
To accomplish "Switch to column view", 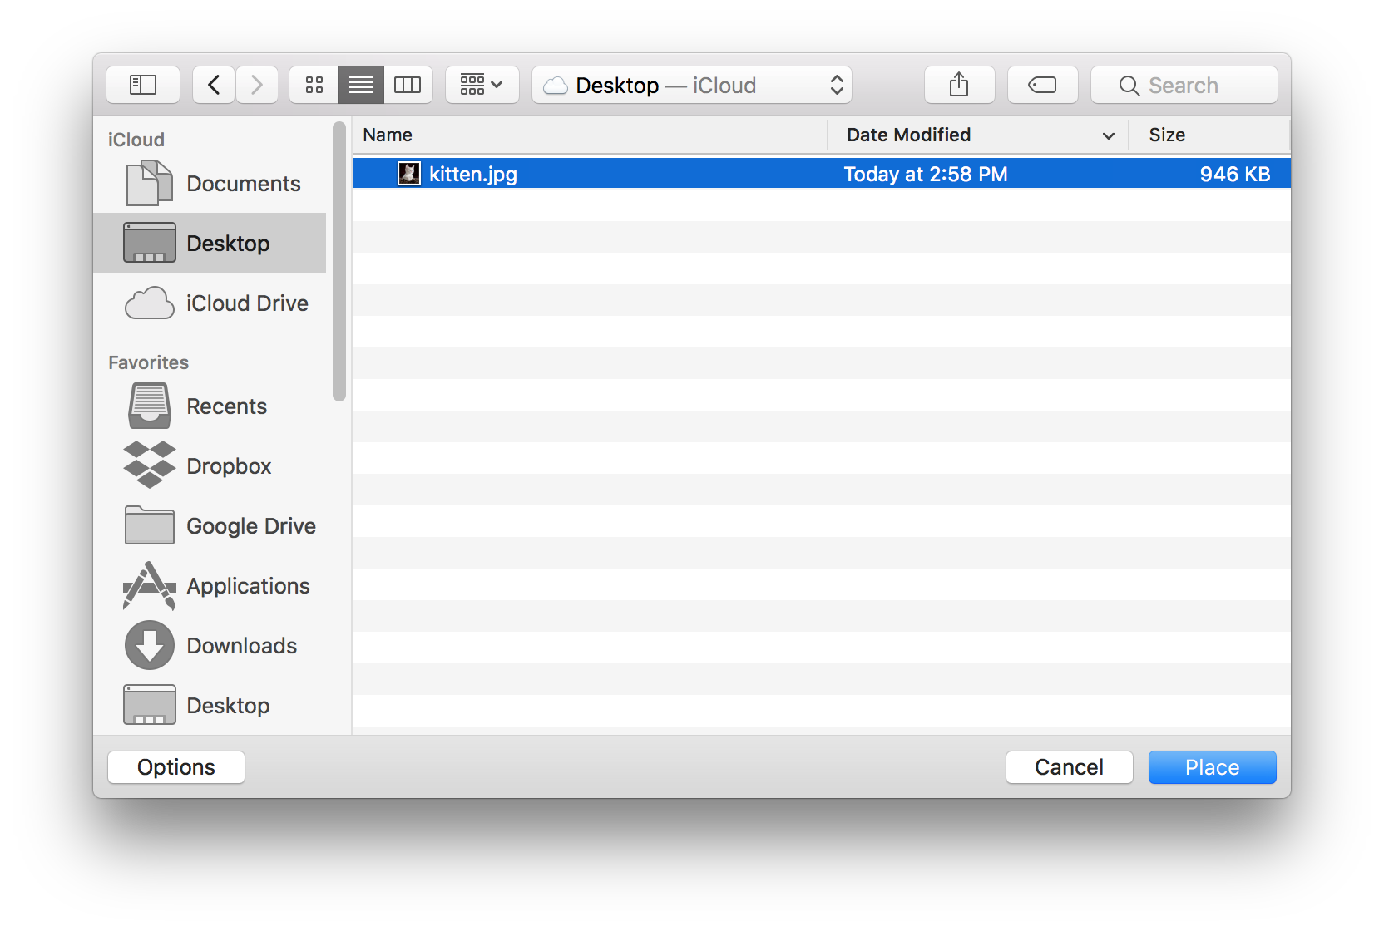I will pyautogui.click(x=408, y=85).
